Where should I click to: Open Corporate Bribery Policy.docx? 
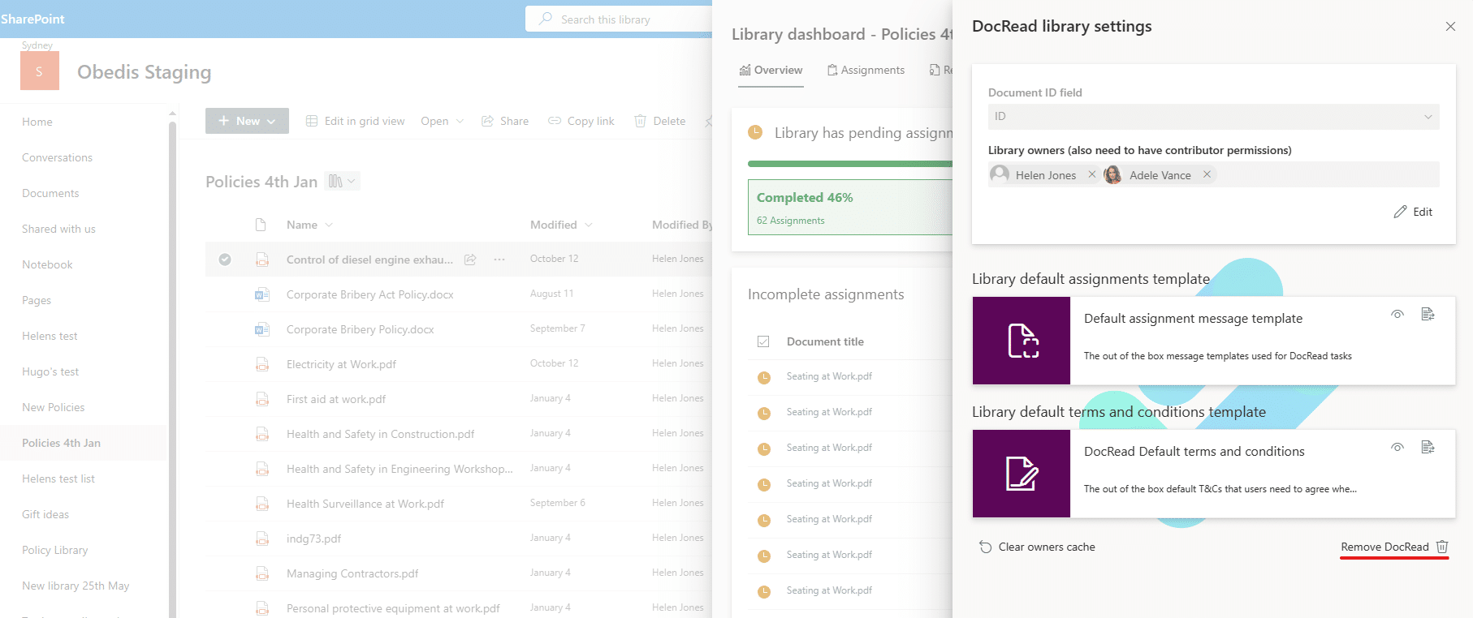pyautogui.click(x=360, y=329)
